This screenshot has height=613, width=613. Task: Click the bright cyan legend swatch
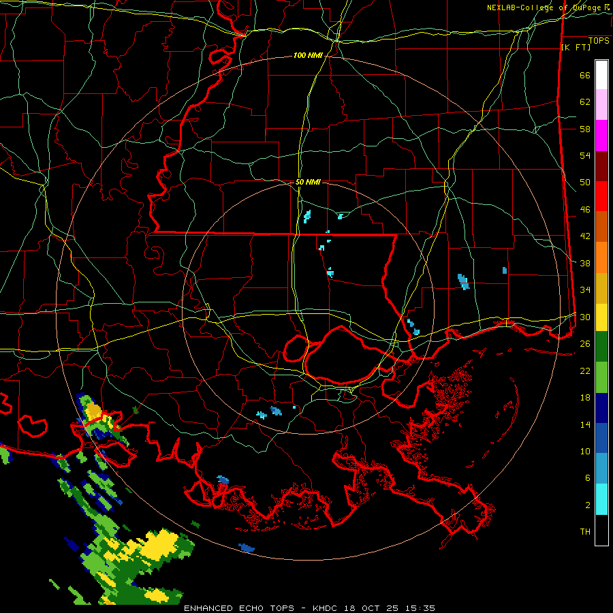601,499
